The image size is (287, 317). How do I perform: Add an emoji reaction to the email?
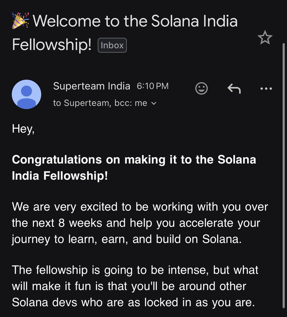point(201,88)
